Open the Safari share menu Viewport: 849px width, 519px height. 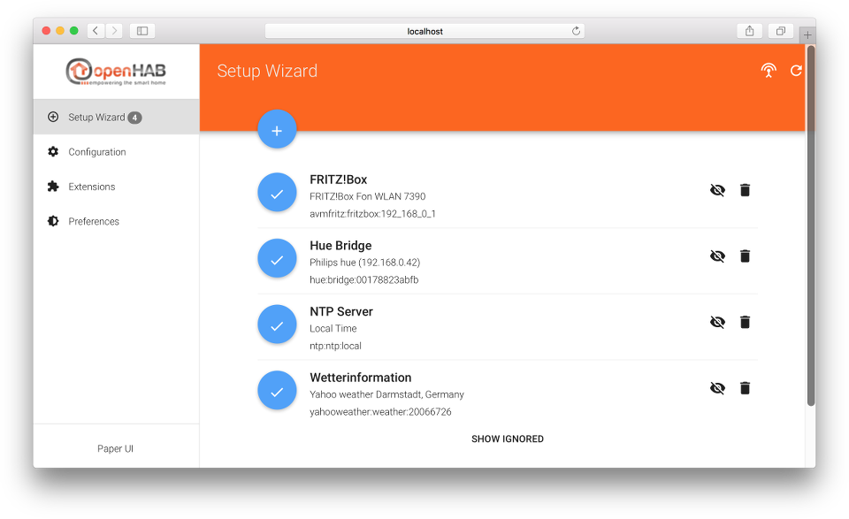[x=749, y=31]
